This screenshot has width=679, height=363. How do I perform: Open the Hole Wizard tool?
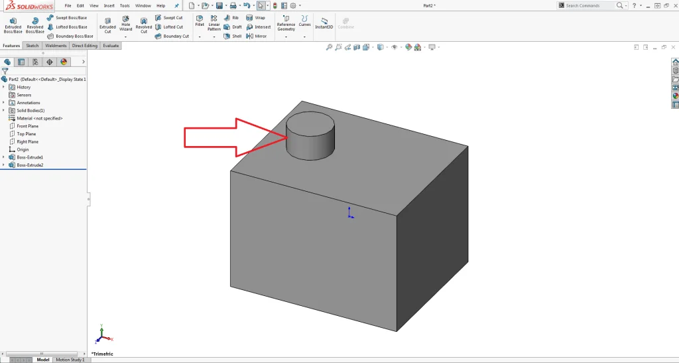125,25
